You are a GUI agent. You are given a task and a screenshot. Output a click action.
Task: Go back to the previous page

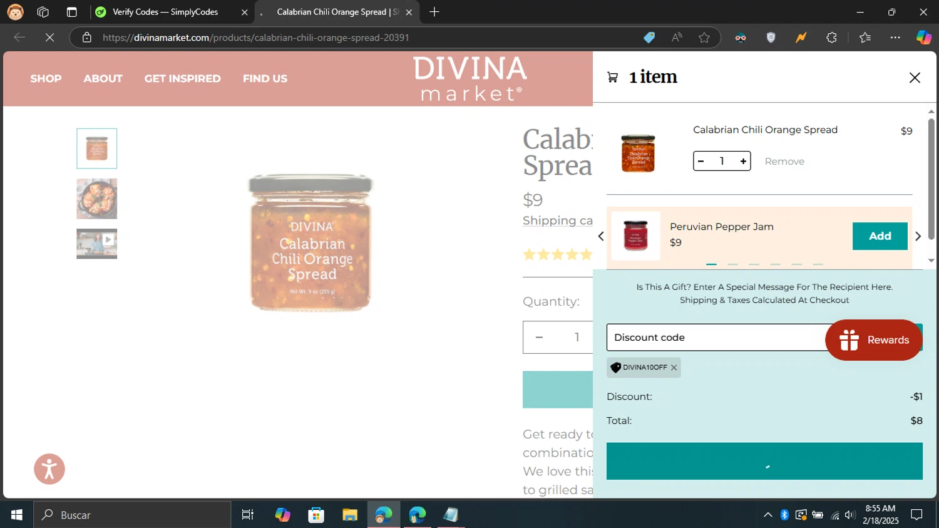coord(19,38)
